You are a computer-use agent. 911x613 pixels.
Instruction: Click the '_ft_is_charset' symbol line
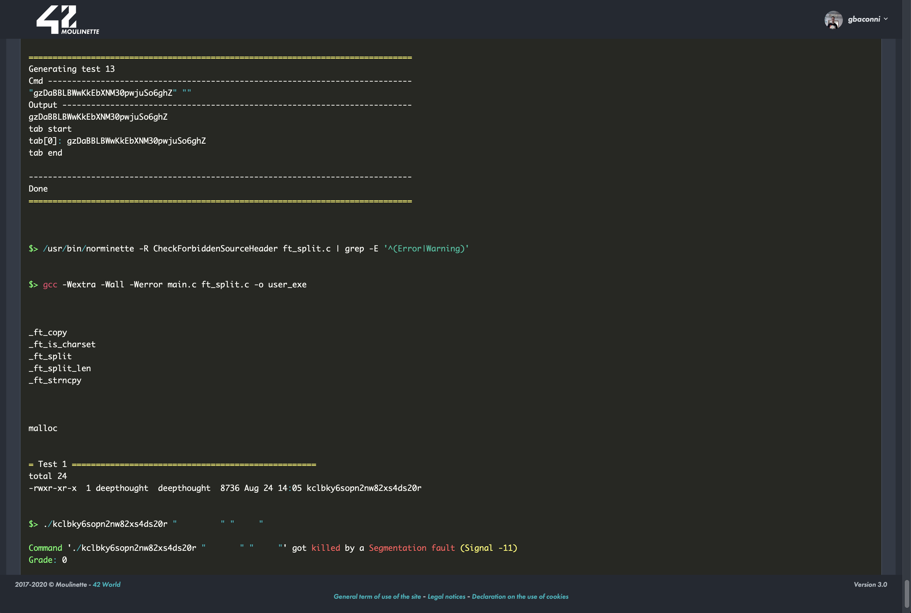pyautogui.click(x=62, y=344)
